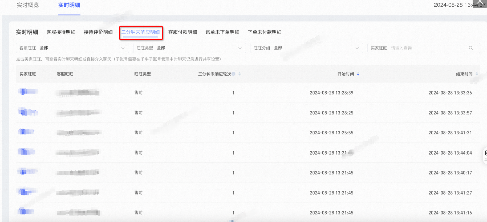Click the 客服旺旺 column header
487x222 pixels.
pyautogui.click(x=65, y=74)
